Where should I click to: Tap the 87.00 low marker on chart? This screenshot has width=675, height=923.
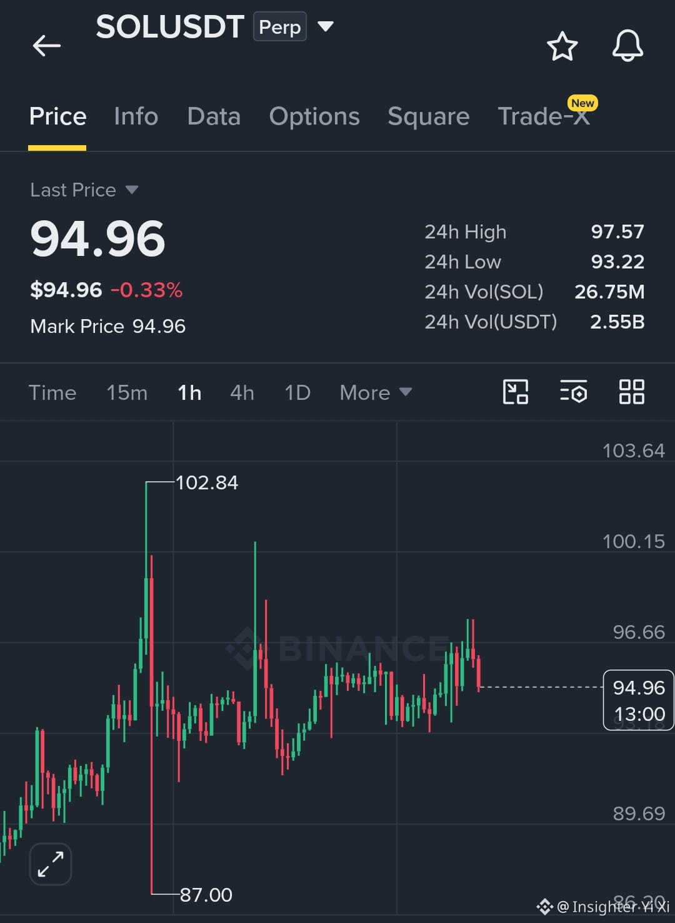click(x=206, y=895)
